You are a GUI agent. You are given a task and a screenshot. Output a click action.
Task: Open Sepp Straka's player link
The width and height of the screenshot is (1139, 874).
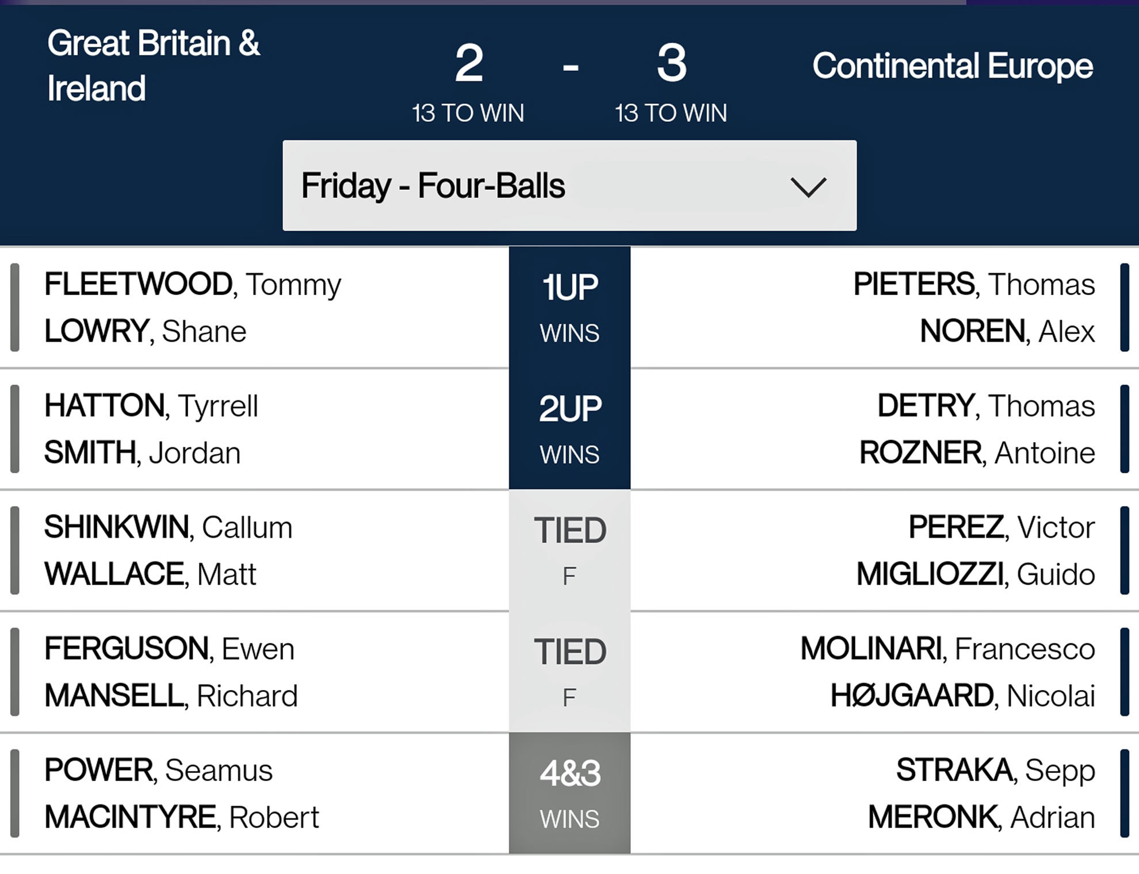995,770
